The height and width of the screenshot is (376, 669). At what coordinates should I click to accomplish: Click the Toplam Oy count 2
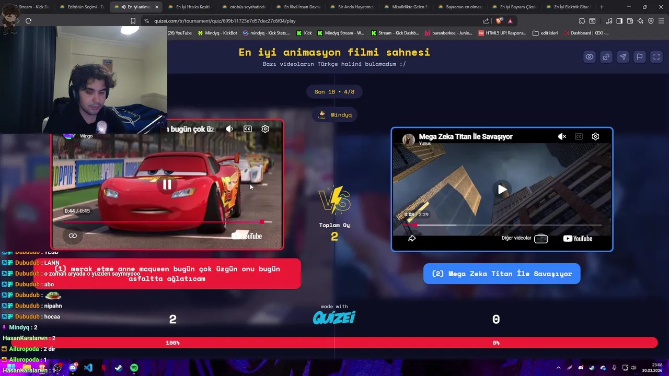coord(334,237)
